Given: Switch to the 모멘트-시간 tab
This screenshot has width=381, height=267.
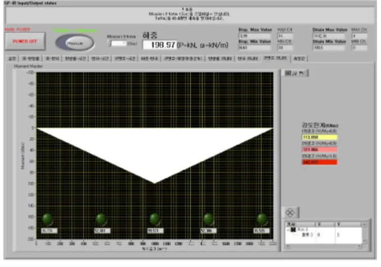Looking at the screenshot, I should tap(125, 58).
